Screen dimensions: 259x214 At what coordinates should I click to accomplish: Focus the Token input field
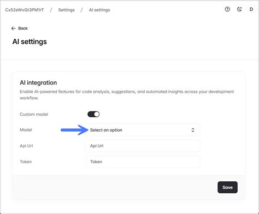pos(143,162)
